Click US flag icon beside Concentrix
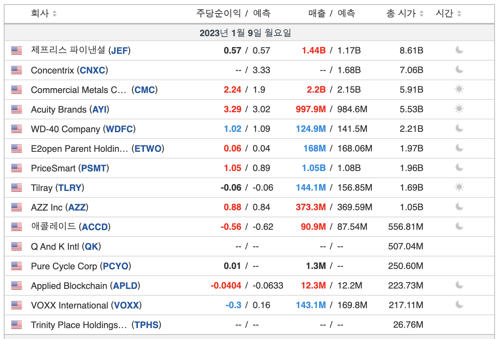The width and height of the screenshot is (498, 339). click(17, 70)
